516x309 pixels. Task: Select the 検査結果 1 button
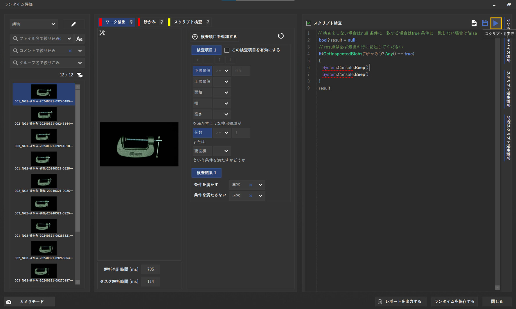[206, 173]
